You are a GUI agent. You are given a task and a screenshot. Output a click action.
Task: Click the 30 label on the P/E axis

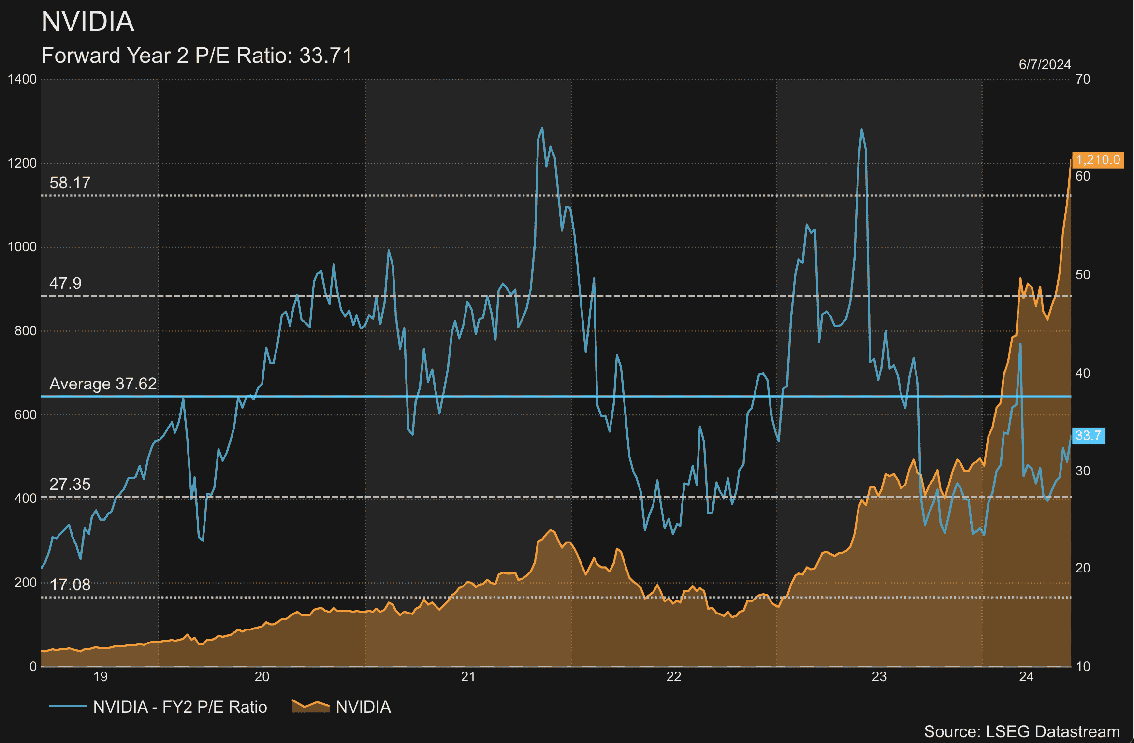[1083, 471]
